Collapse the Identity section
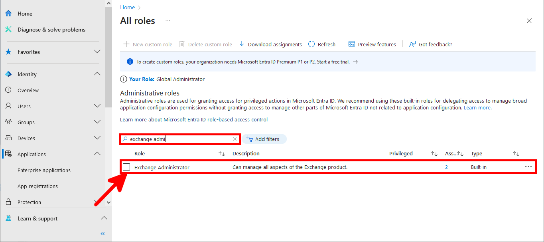This screenshot has width=544, height=242. 97,74
